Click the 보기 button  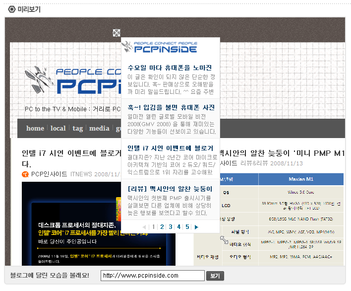click(215, 276)
